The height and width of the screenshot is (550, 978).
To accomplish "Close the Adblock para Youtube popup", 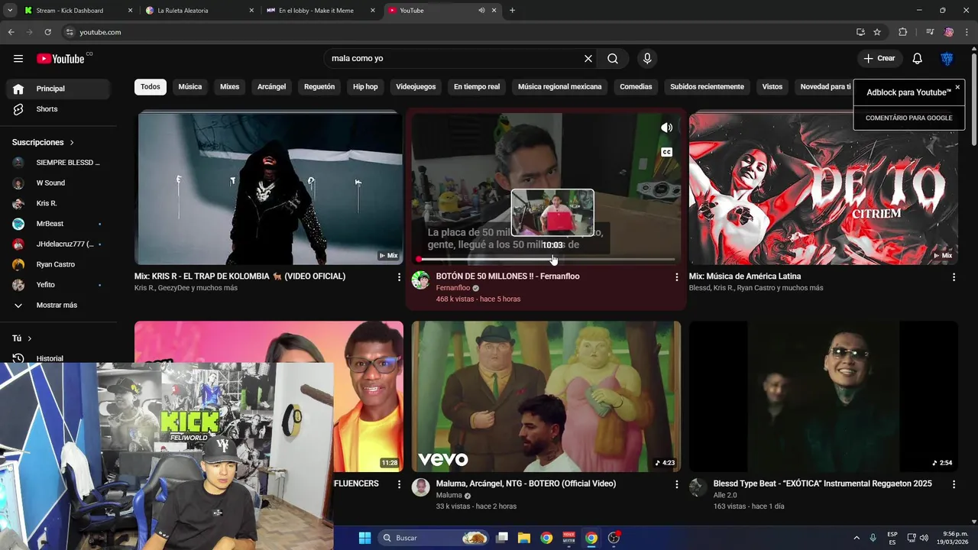I will click(x=957, y=87).
